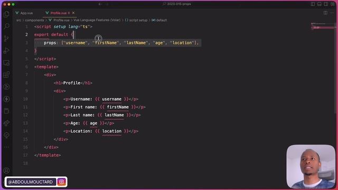This screenshot has height=190, width=338.
Task: Click the "lastName" string in props array
Action: [136, 43]
